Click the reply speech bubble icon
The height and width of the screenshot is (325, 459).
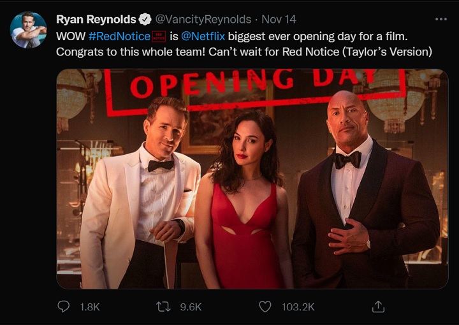63,307
